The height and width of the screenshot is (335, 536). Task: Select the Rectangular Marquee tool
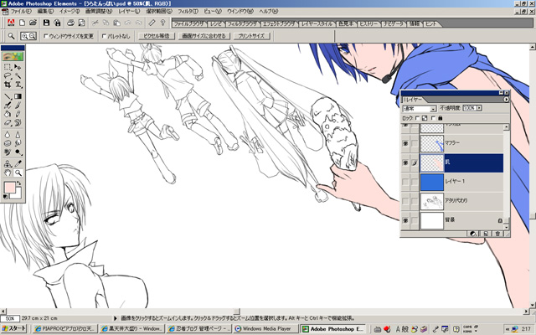pos(8,67)
